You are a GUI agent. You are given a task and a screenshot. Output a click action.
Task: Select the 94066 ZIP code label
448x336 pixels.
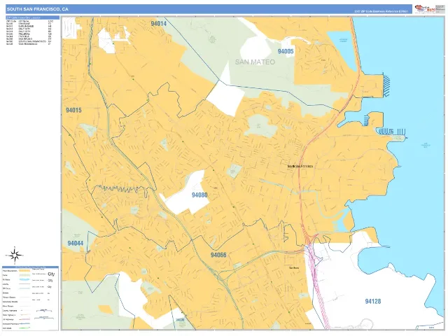point(218,255)
